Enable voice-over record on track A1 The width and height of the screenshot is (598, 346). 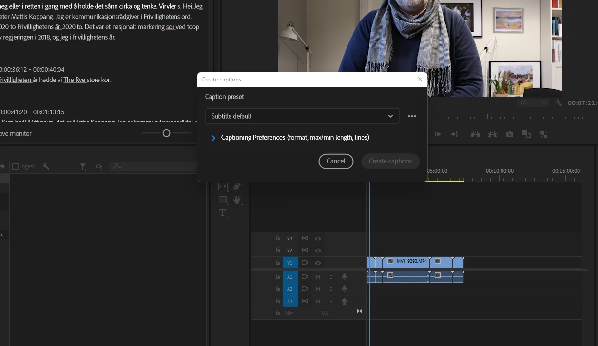[x=345, y=277]
